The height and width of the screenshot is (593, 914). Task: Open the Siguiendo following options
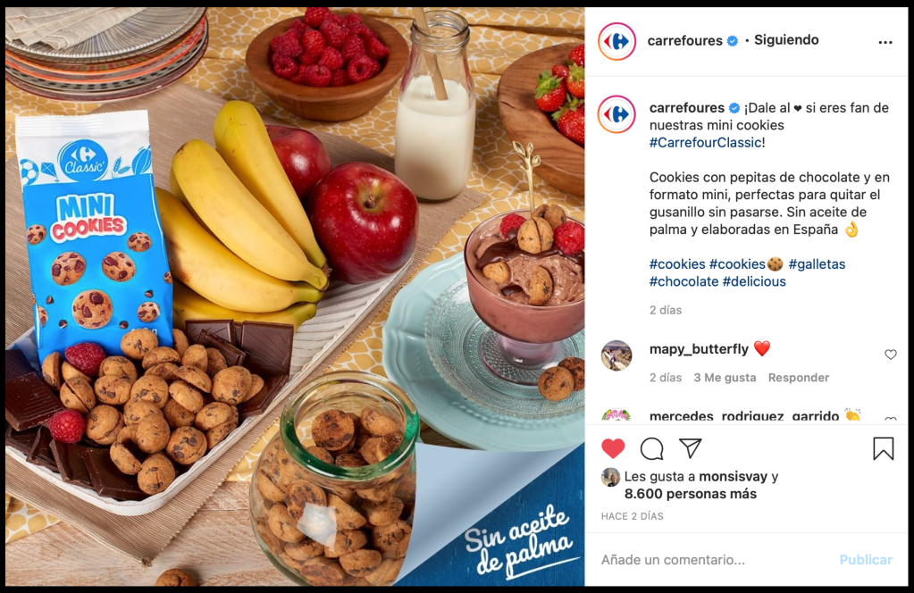(x=786, y=40)
